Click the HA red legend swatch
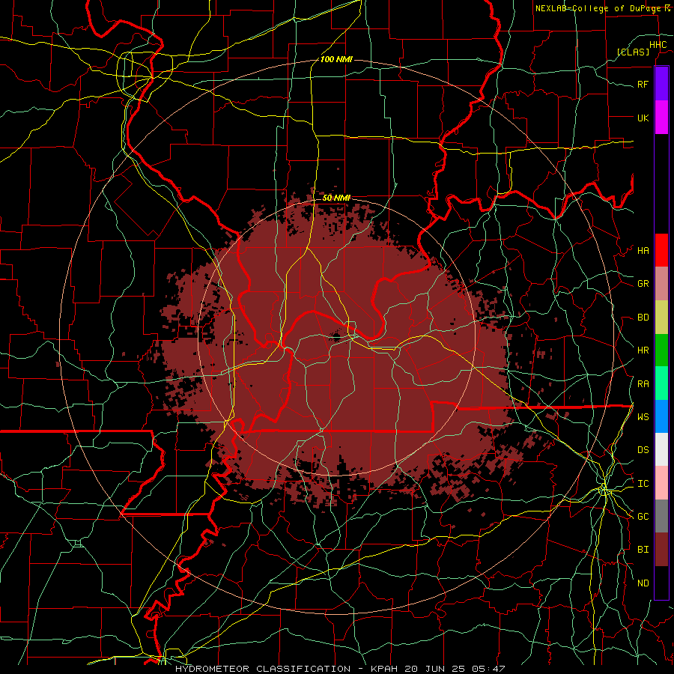Screen dimensions: 674x674 tap(661, 250)
